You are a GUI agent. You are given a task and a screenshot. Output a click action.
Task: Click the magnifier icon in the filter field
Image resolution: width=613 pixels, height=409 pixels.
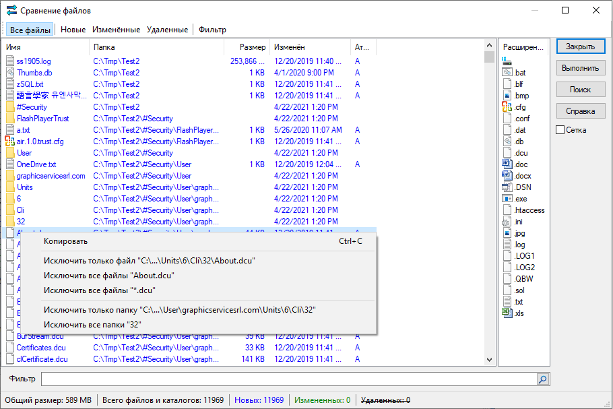(x=542, y=379)
